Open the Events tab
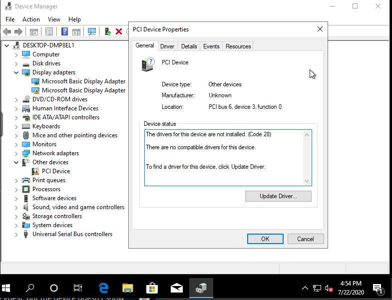This screenshot has width=392, height=300. pyautogui.click(x=211, y=46)
